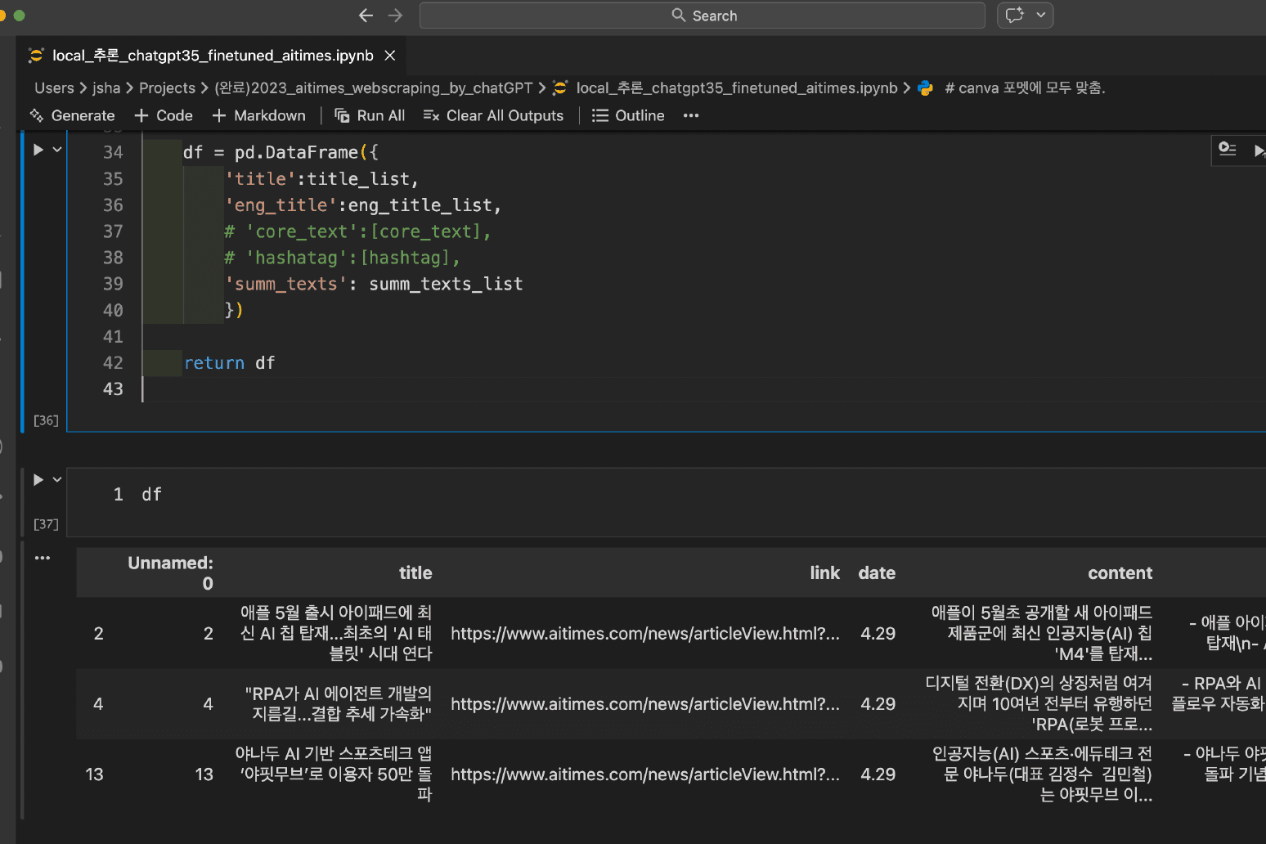Click the Run by Line cell toolbar icon

point(1228,150)
